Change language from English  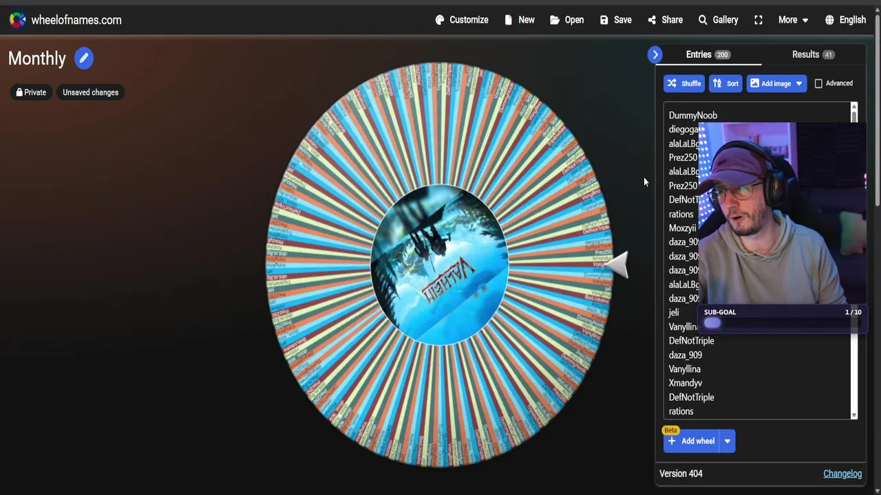(845, 20)
